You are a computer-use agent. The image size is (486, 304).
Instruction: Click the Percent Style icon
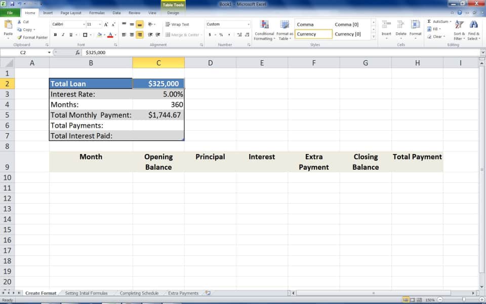click(221, 35)
